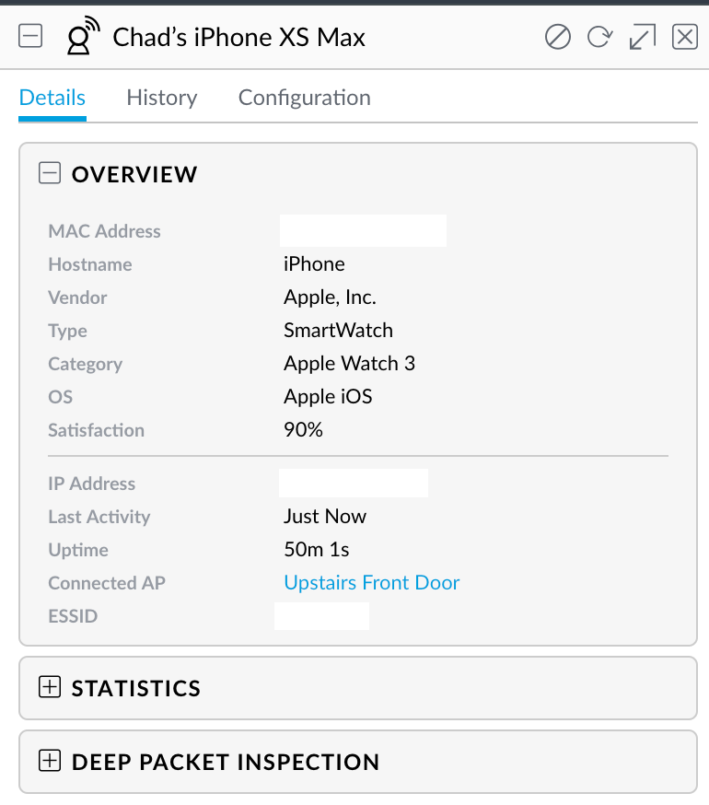Viewport: 709px width, 805px height.
Task: Select the satisfaction value 90%
Action: coord(304,430)
